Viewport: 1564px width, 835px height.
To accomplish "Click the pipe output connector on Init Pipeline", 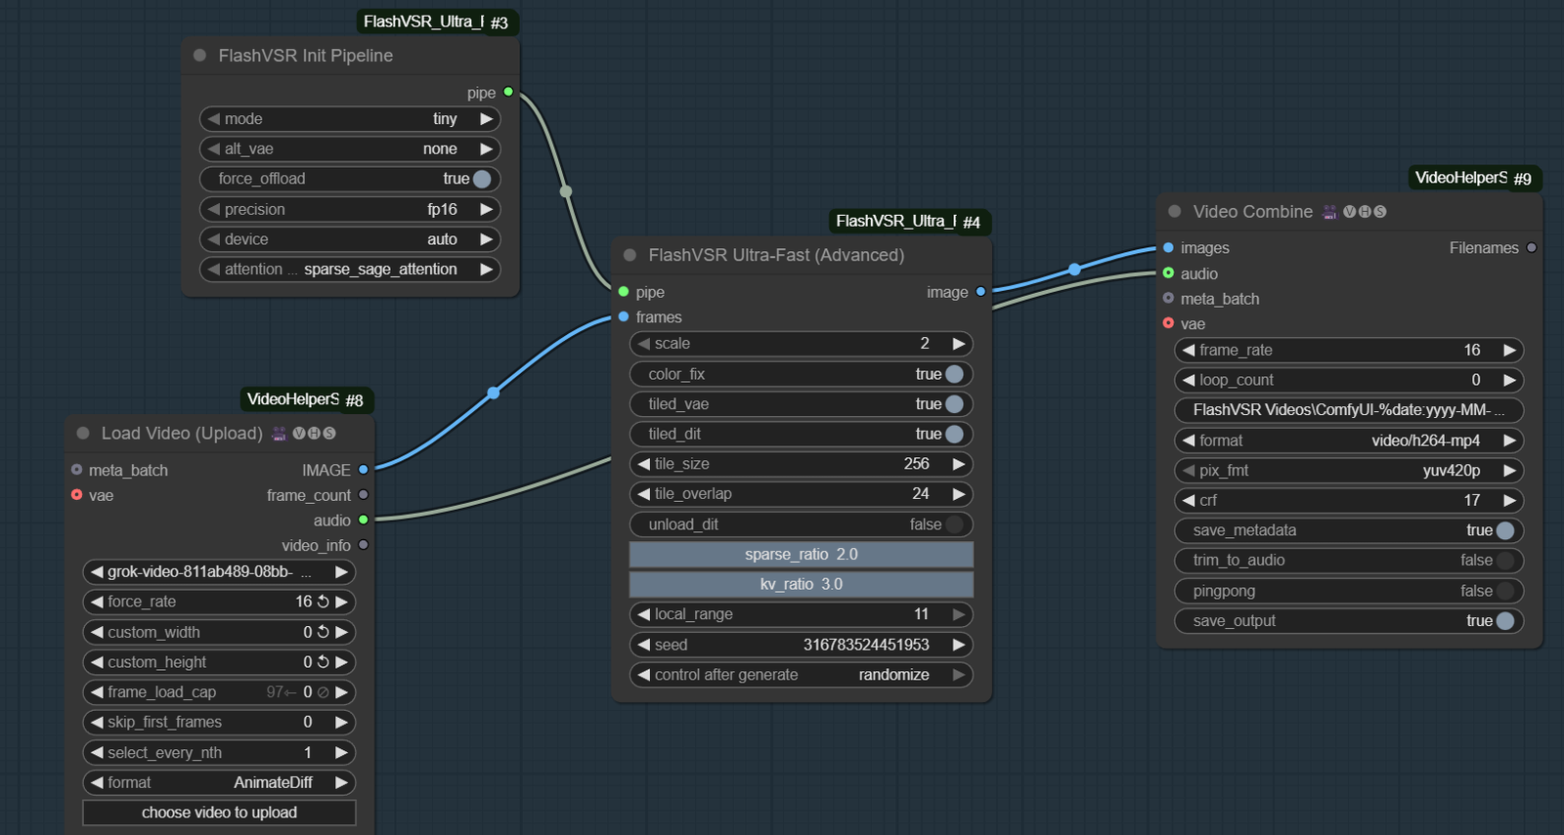I will click(508, 92).
